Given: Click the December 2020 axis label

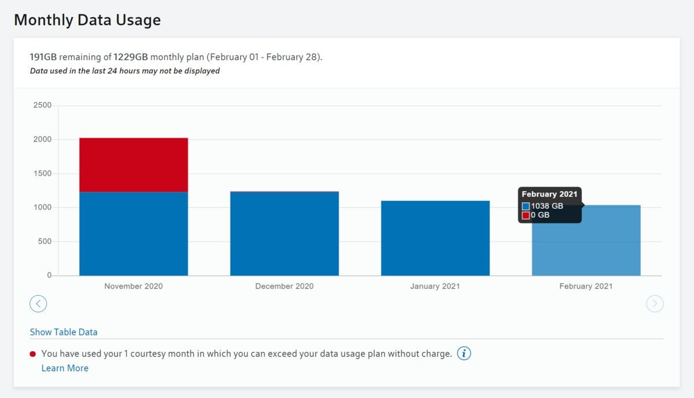Looking at the screenshot, I should (285, 286).
